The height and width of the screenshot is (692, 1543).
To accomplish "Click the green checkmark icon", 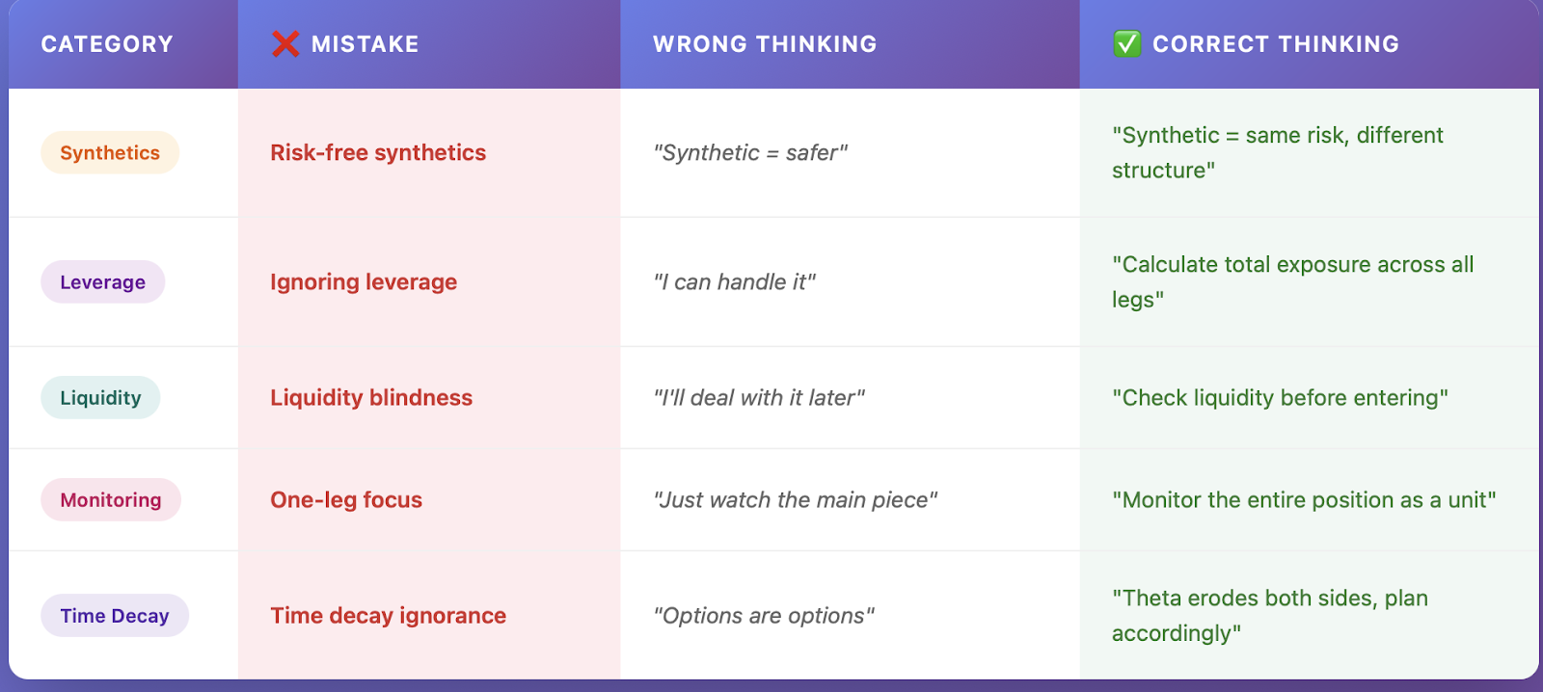I will 1126,44.
